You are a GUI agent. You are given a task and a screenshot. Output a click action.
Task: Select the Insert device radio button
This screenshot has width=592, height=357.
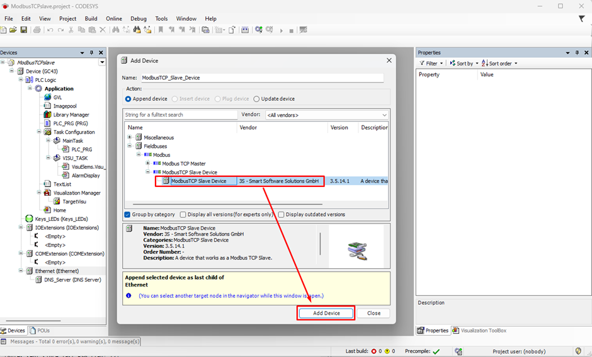[174, 99]
